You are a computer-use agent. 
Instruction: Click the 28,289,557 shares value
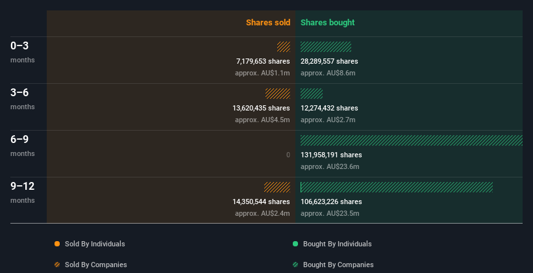329,61
